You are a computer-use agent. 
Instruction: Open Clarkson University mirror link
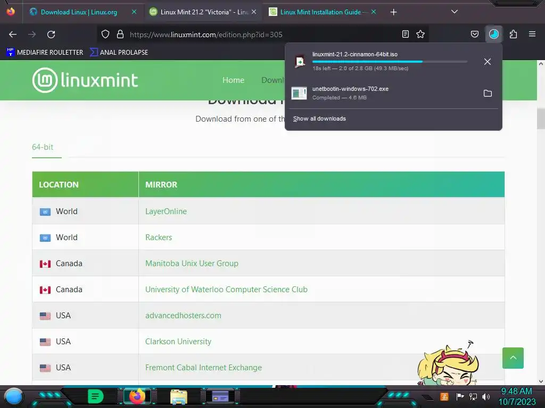coord(178,342)
